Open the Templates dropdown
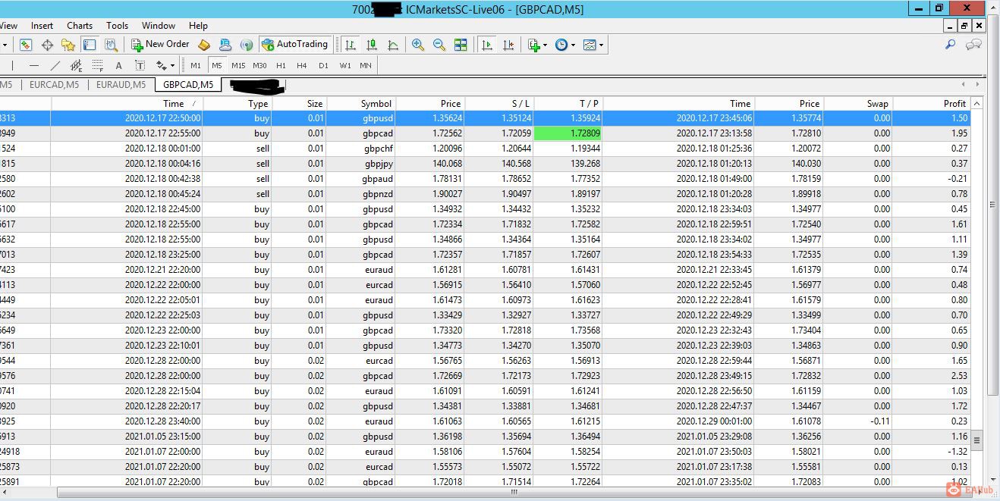Image resolution: width=1000 pixels, height=501 pixels. click(x=593, y=45)
